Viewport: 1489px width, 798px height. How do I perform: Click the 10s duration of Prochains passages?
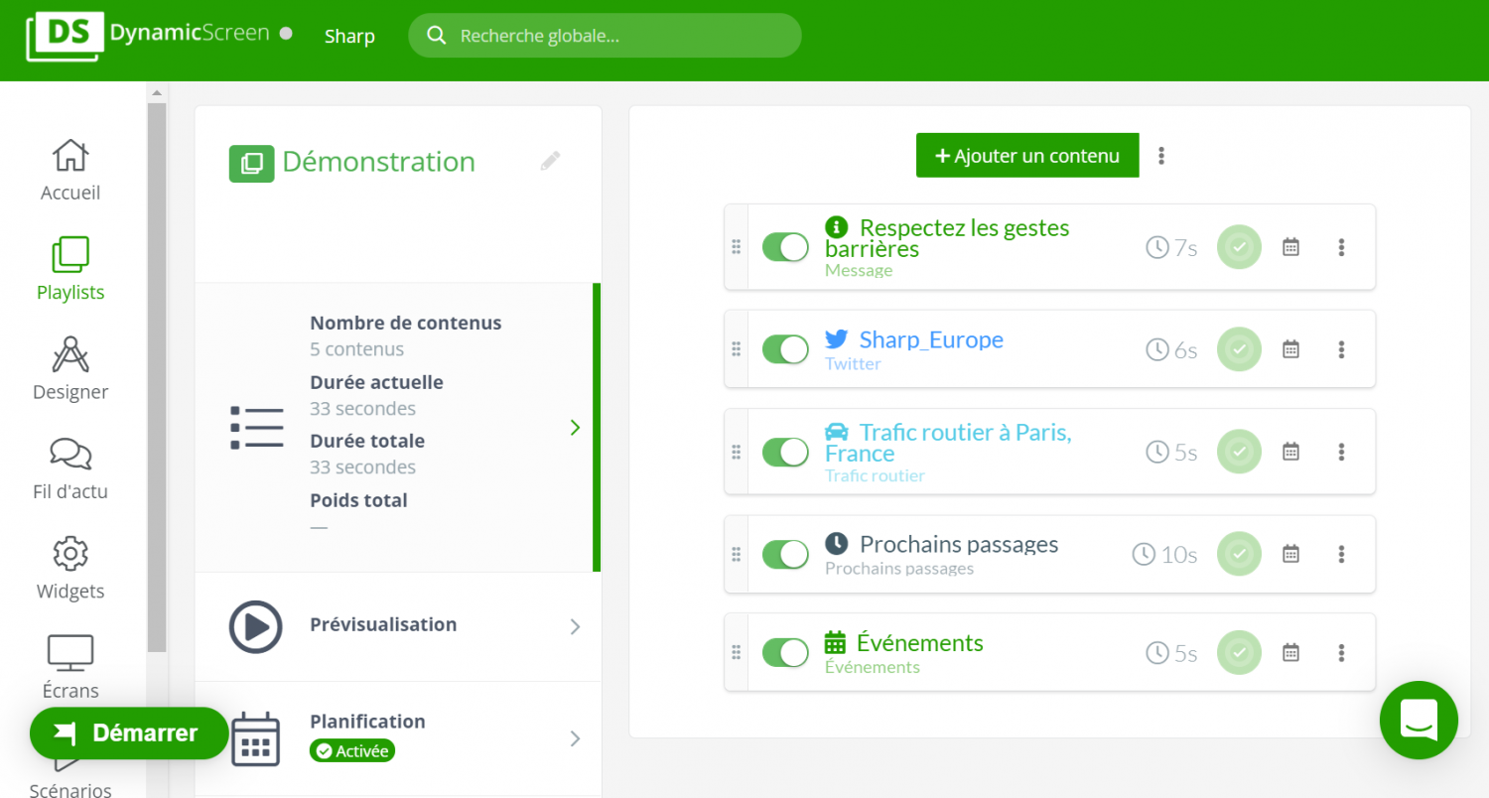pos(1164,554)
